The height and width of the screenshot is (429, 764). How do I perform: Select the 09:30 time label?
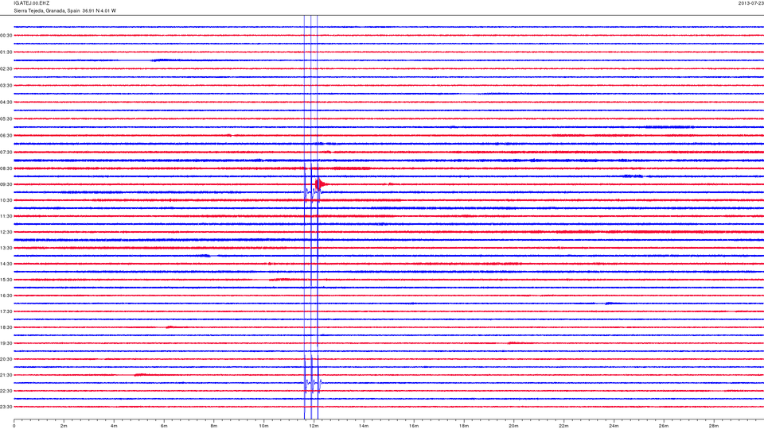click(6, 184)
